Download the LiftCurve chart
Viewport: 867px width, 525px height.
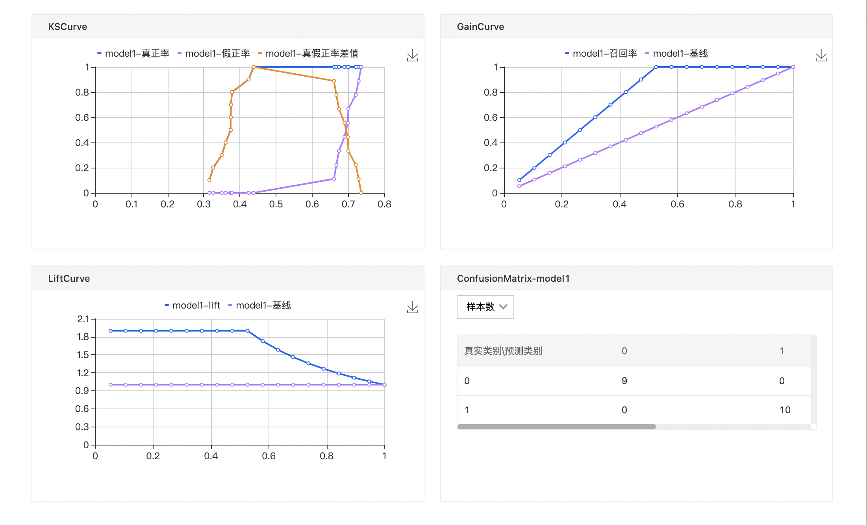click(412, 307)
